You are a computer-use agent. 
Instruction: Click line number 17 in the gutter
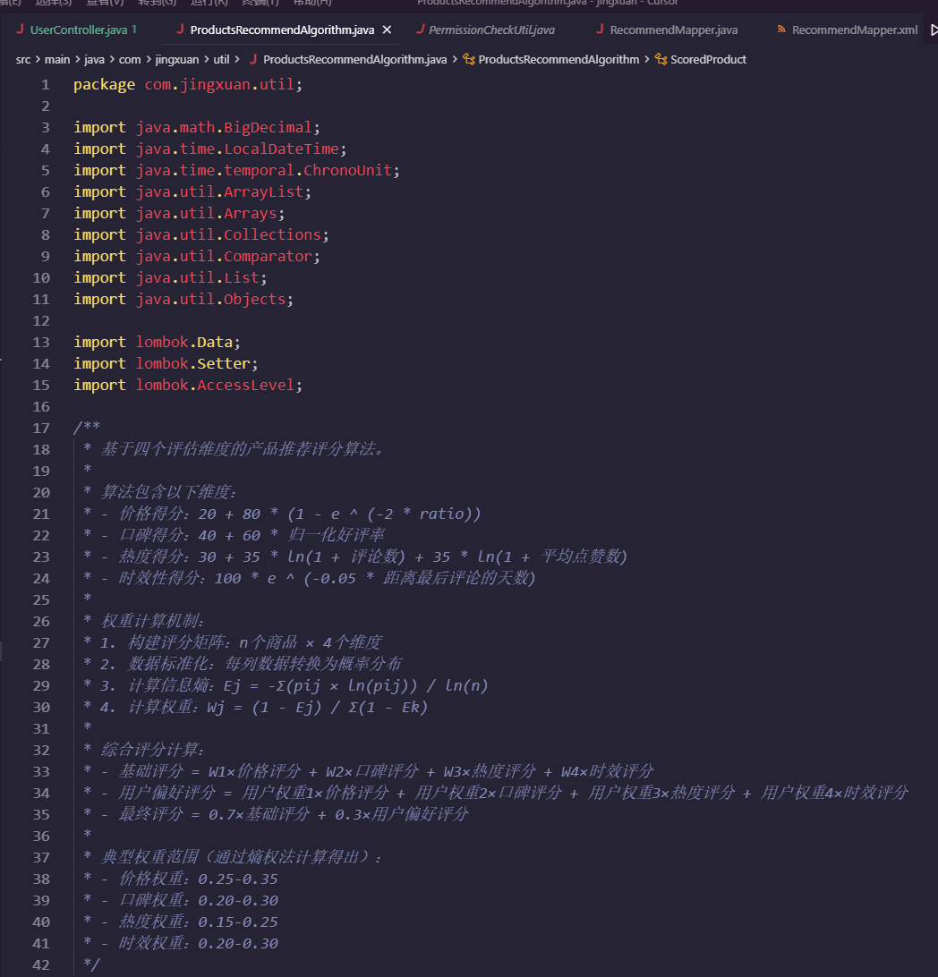point(41,428)
